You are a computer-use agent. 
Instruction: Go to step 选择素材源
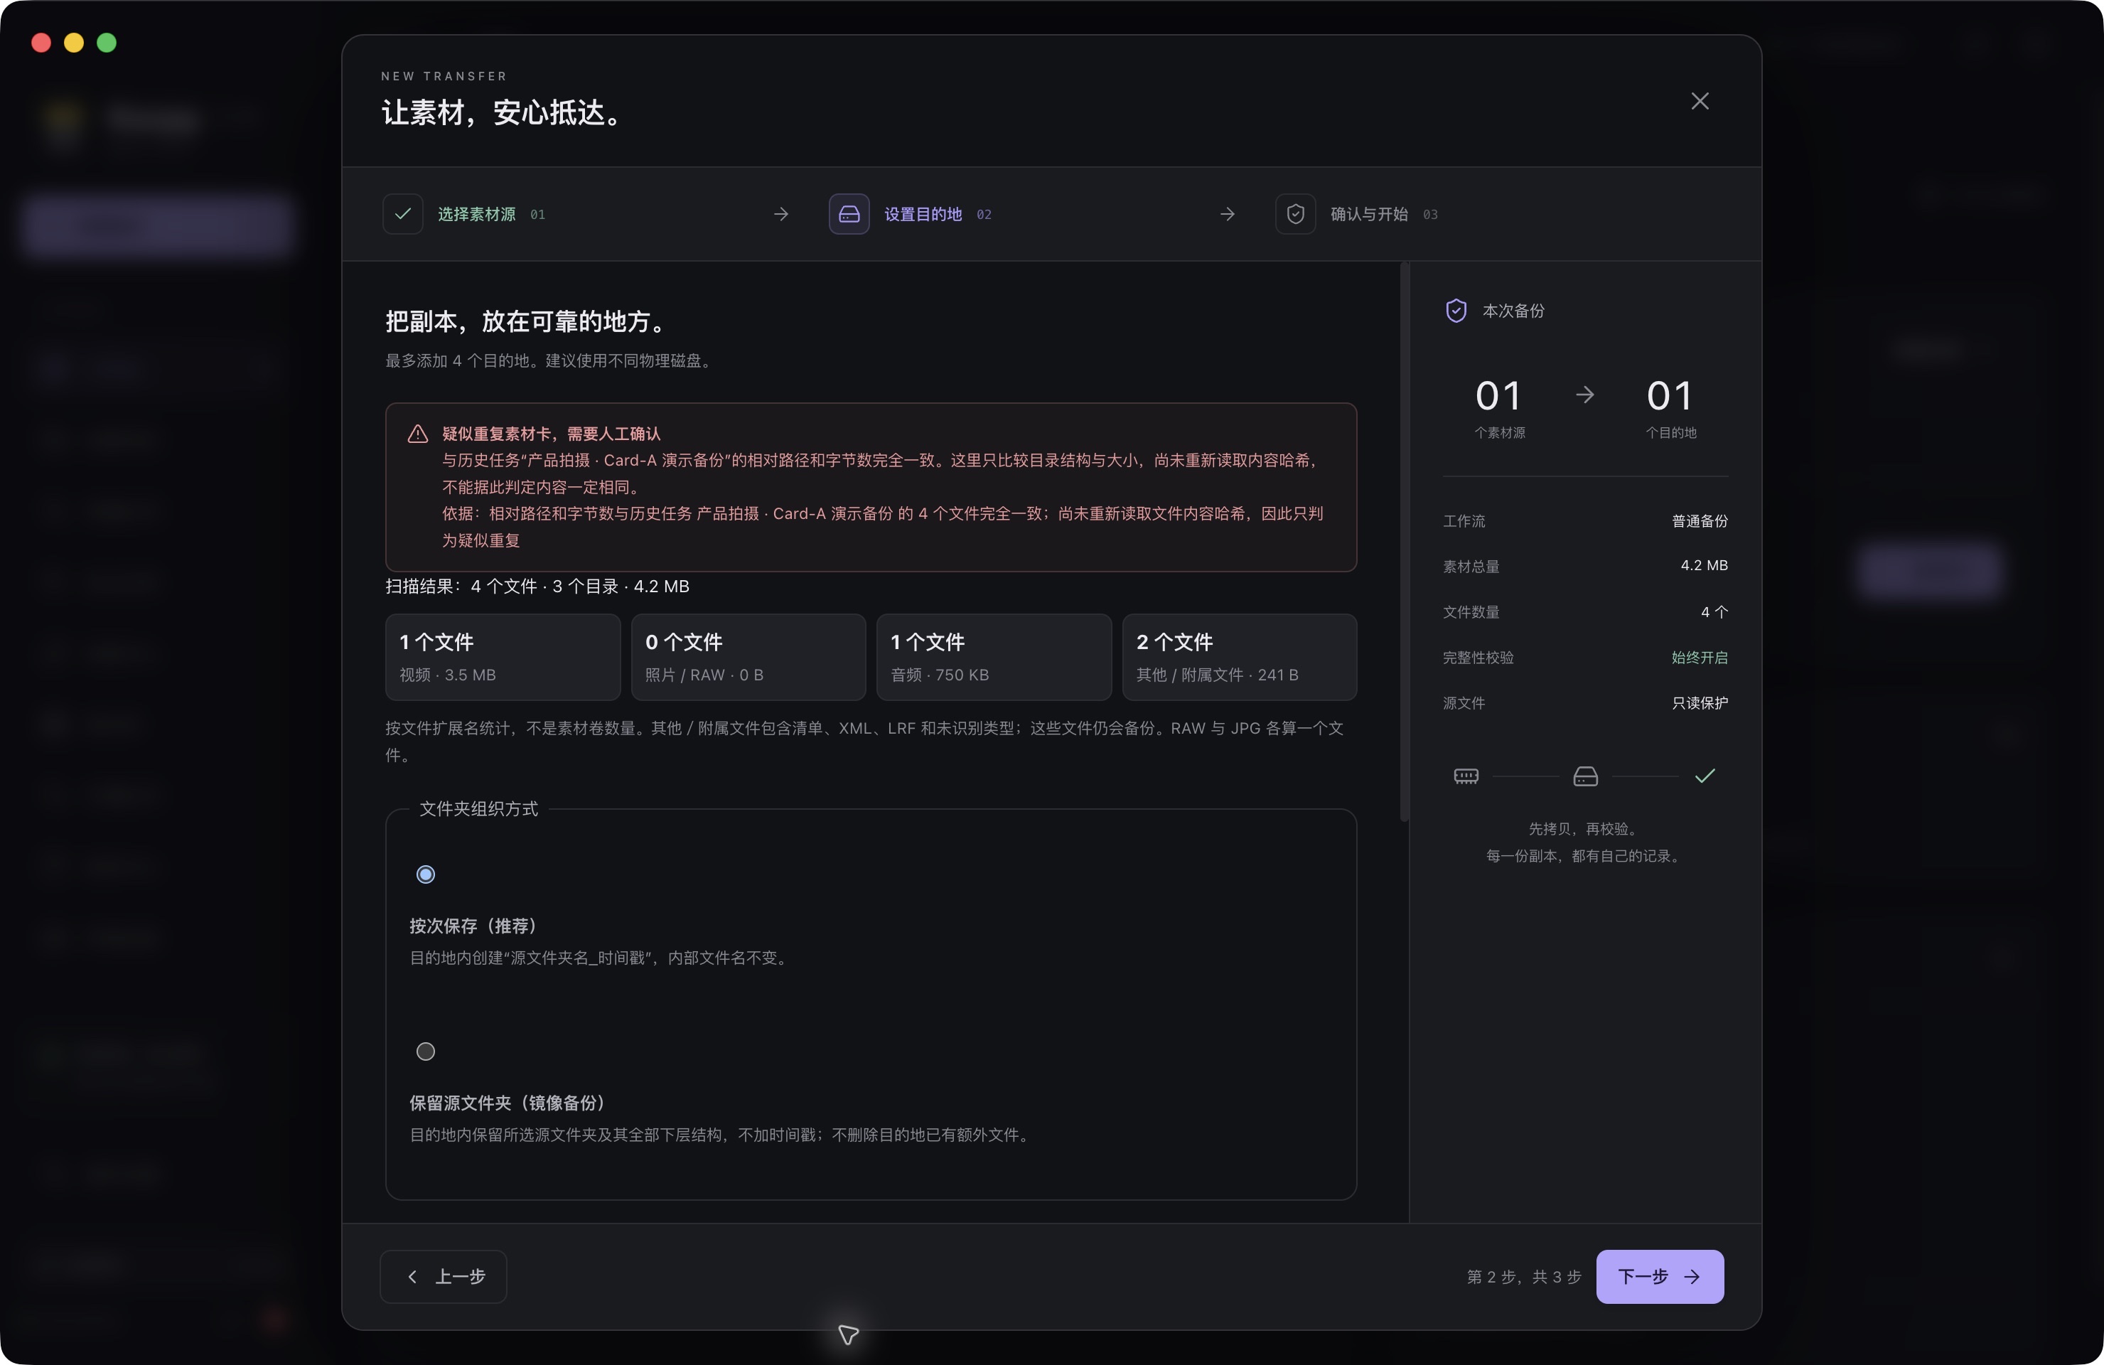(x=476, y=215)
